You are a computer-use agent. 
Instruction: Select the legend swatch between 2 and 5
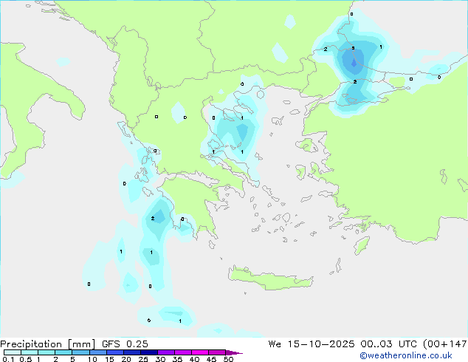pyautogui.click(x=63, y=352)
